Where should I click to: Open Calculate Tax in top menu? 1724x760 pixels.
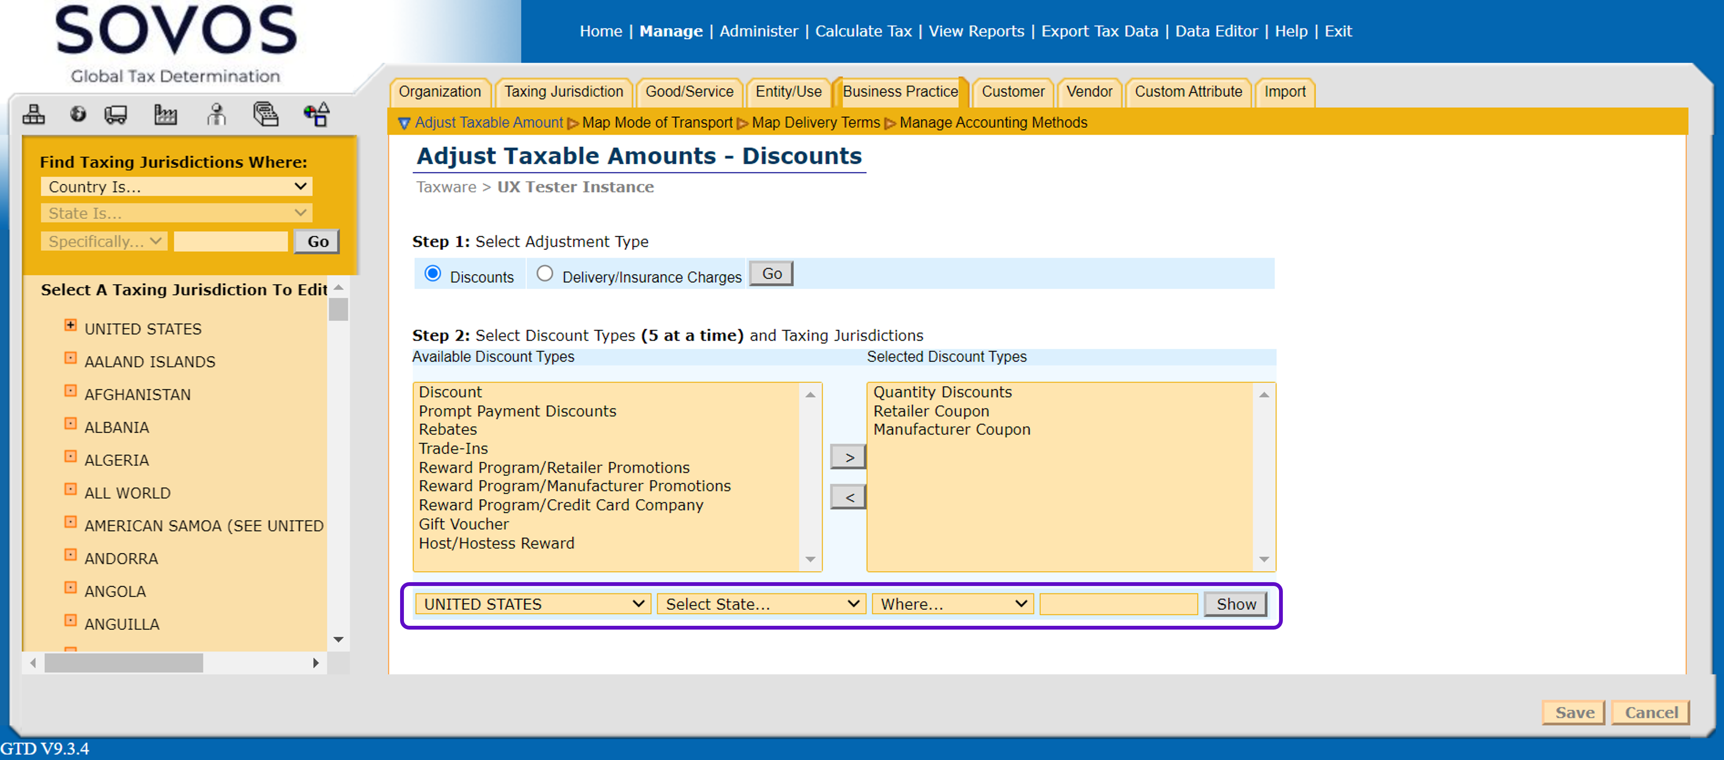point(863,31)
